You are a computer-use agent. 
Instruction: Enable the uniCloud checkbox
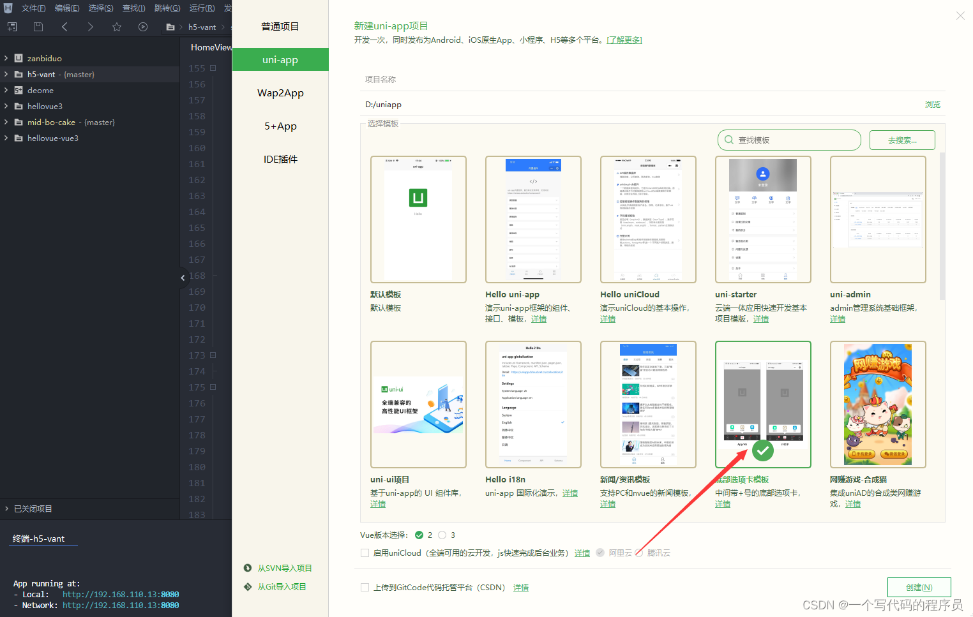click(365, 553)
